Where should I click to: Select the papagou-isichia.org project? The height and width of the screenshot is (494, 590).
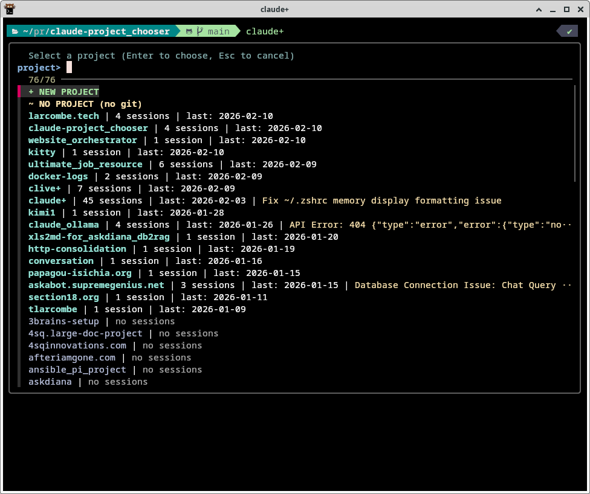pos(80,273)
